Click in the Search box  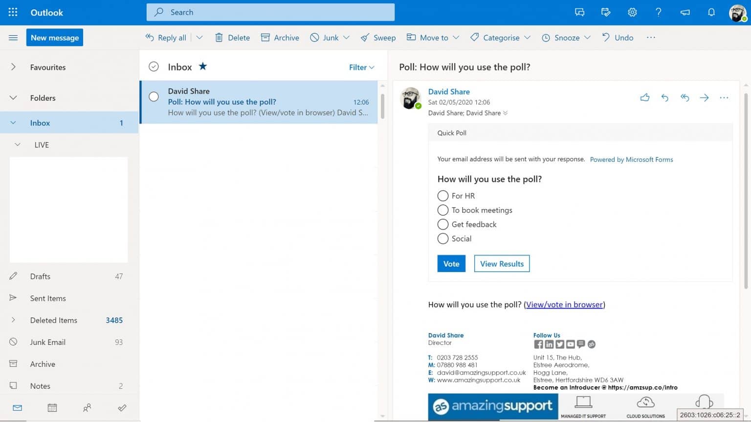click(270, 12)
